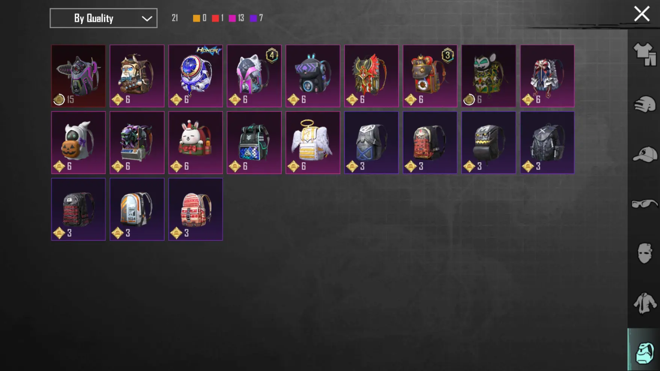Pick the white bunny Christmas backpack
The image size is (660, 371).
click(195, 142)
